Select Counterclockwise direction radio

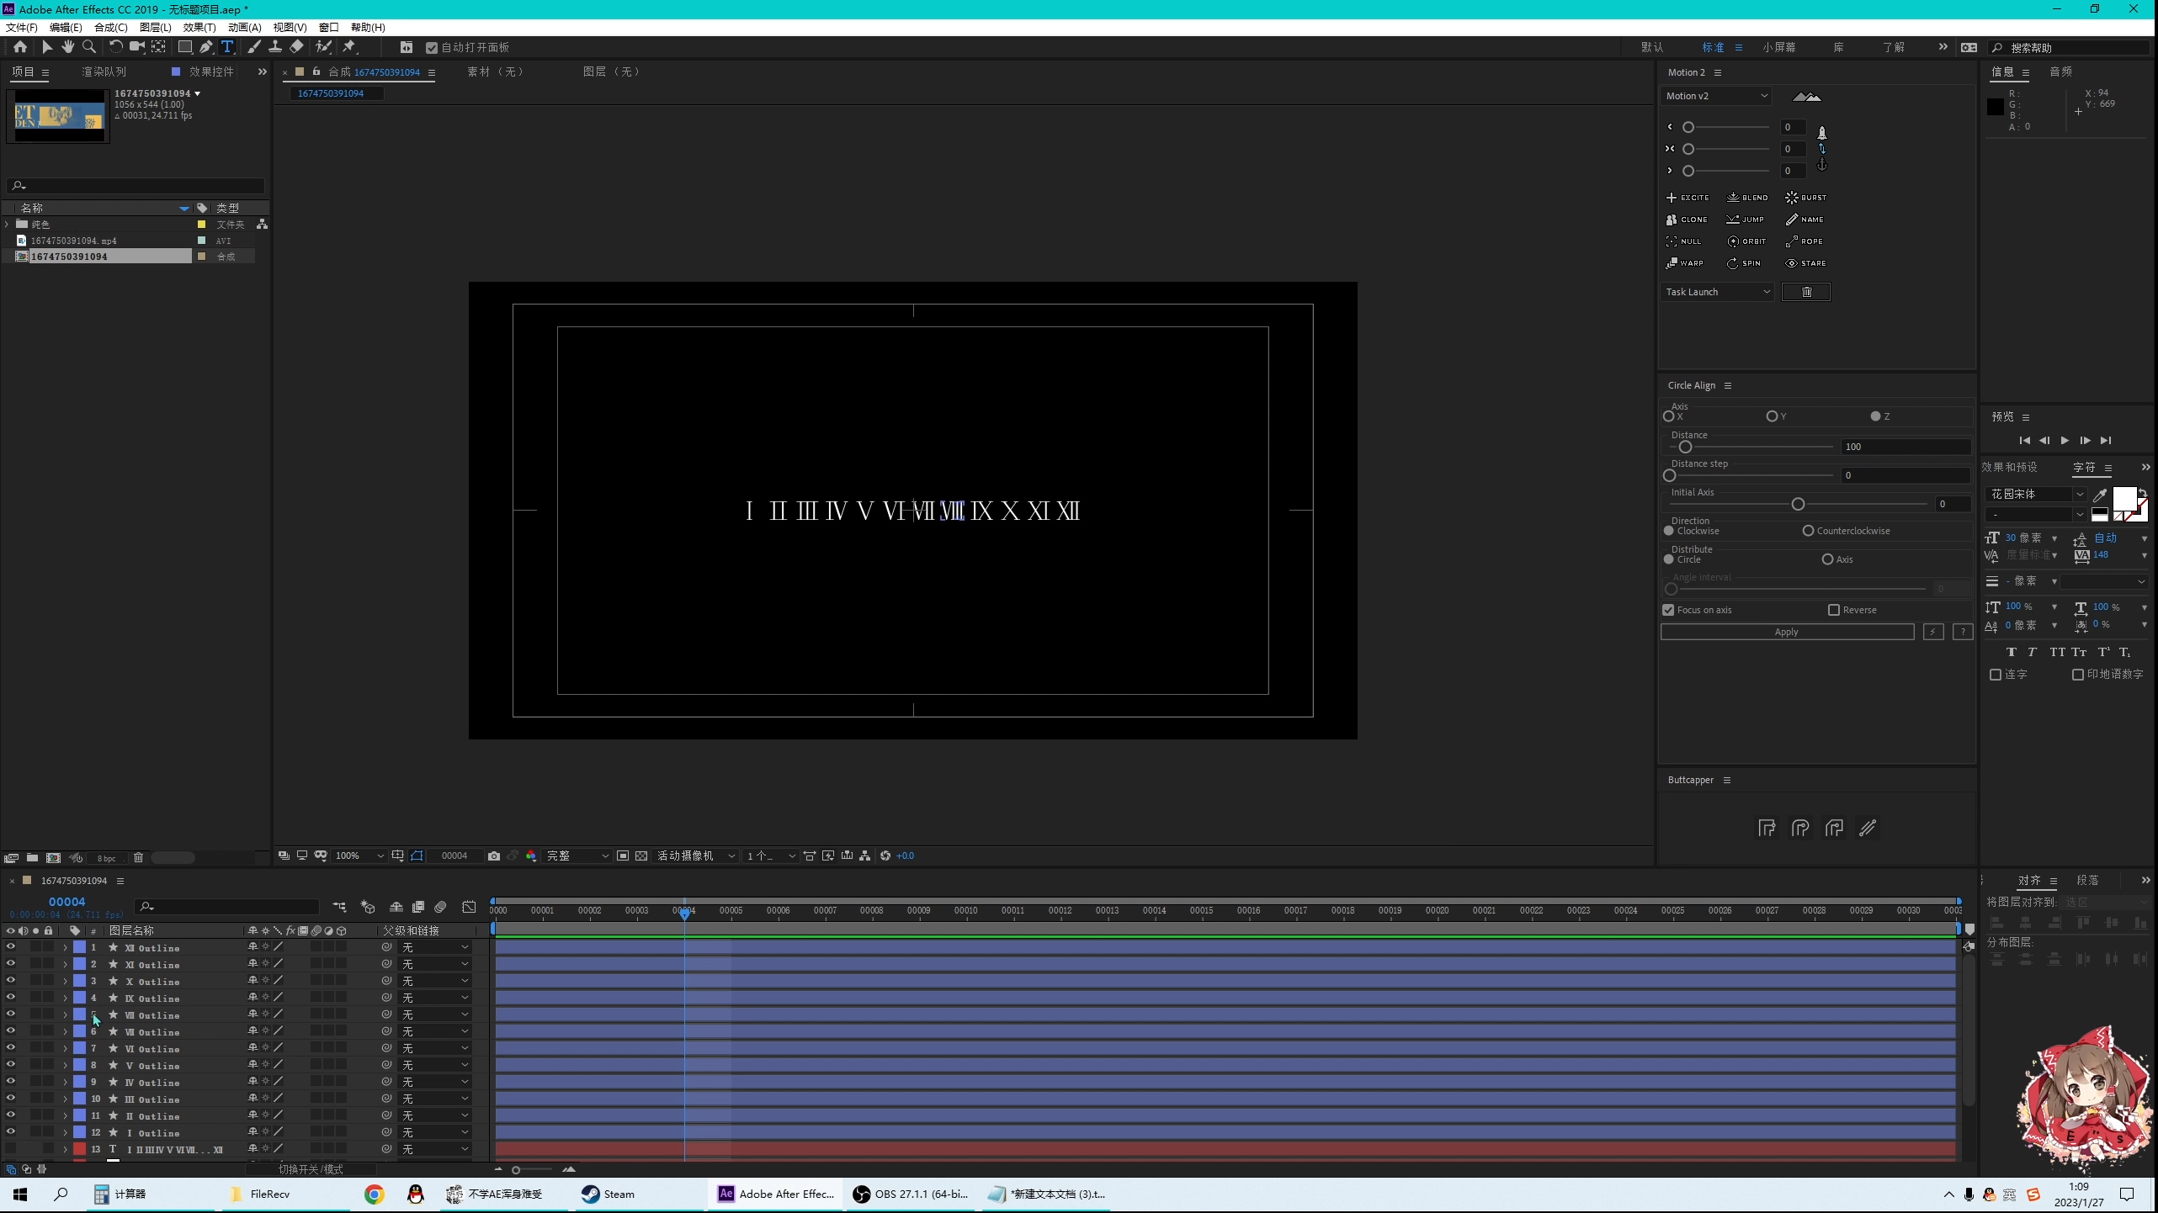click(x=1808, y=531)
